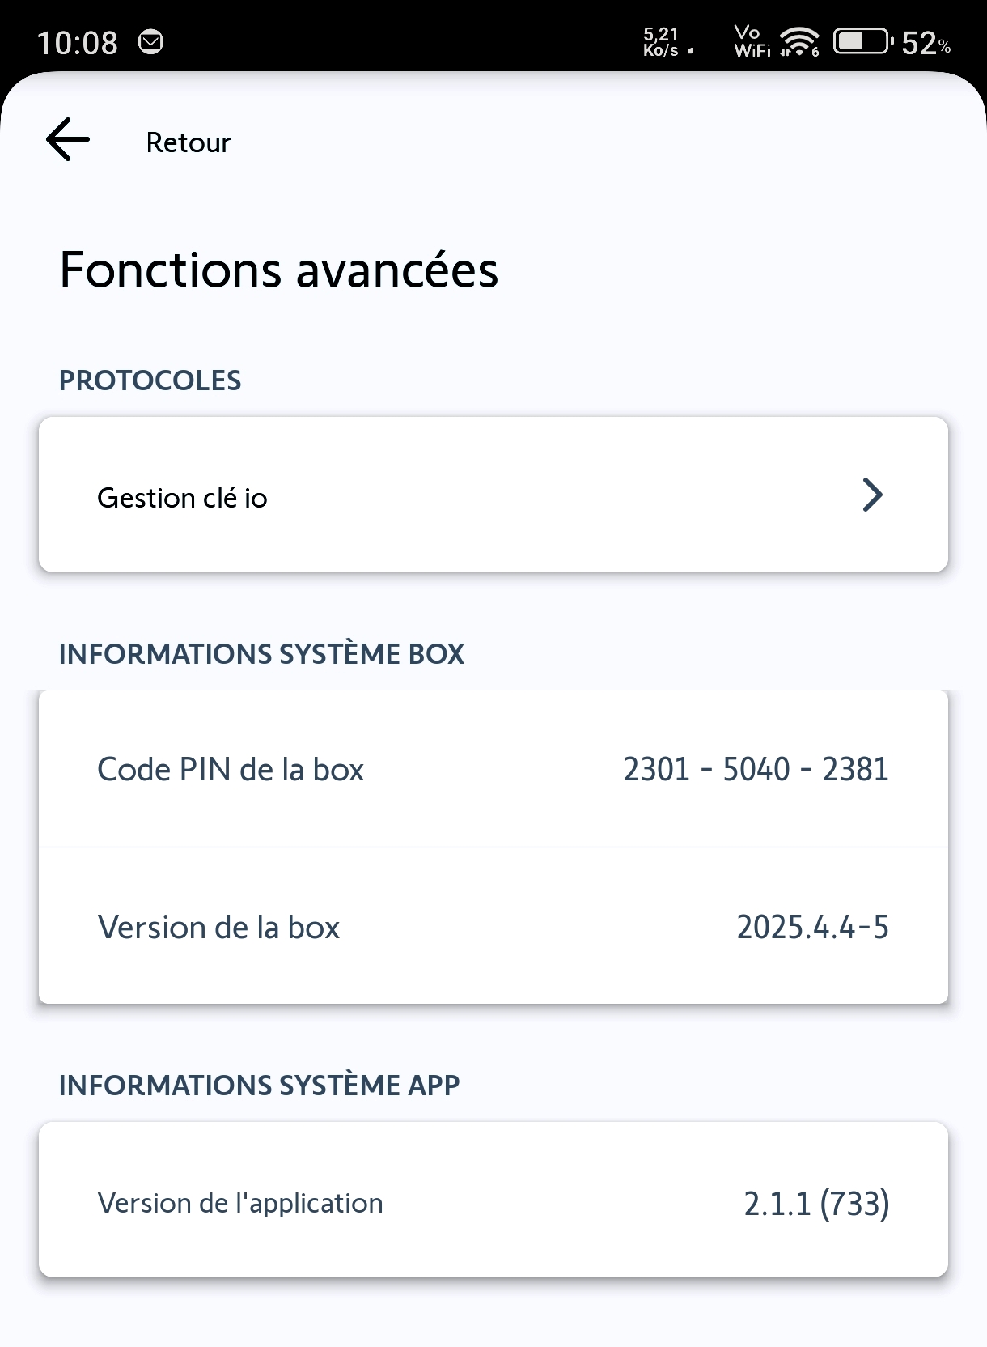Viewport: 987px width, 1347px height.
Task: Tap the Wi-Fi signal icon
Action: [799, 41]
